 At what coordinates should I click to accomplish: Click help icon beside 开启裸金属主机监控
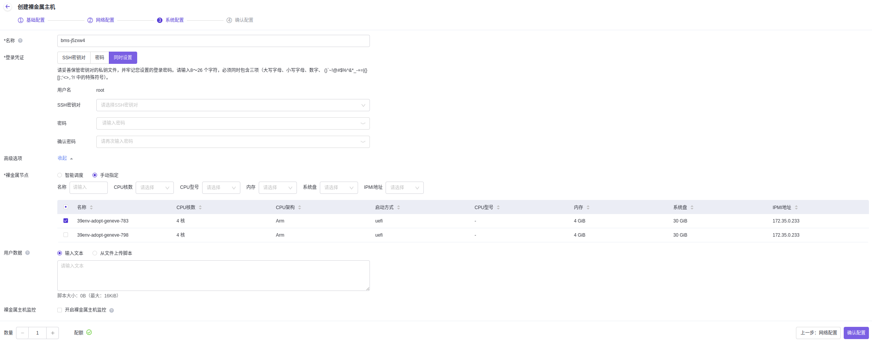pos(112,310)
